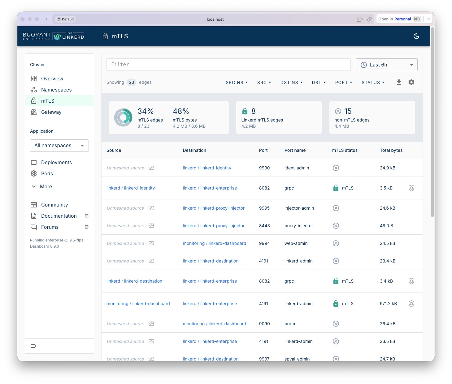Go to the Overview page
The width and height of the screenshot is (452, 384).
coord(52,79)
